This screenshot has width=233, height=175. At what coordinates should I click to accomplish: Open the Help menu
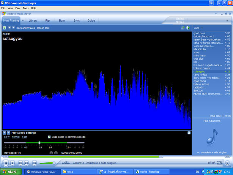click(33, 8)
